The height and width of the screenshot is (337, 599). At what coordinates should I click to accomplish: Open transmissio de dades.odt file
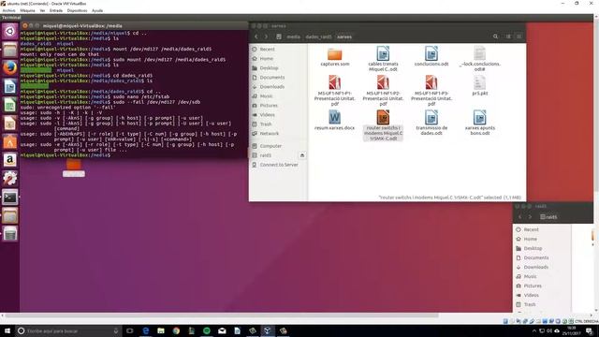click(431, 123)
